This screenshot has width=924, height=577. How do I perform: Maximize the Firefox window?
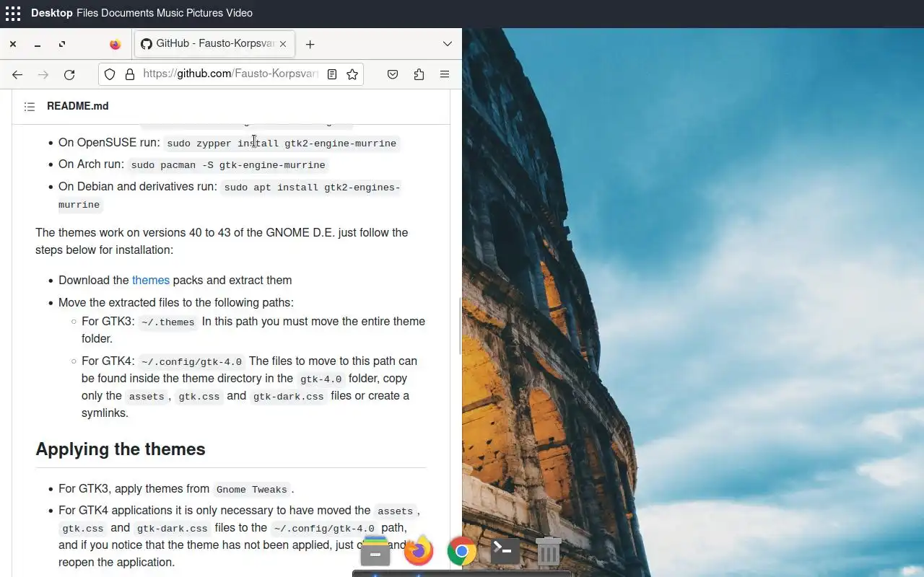coord(62,44)
